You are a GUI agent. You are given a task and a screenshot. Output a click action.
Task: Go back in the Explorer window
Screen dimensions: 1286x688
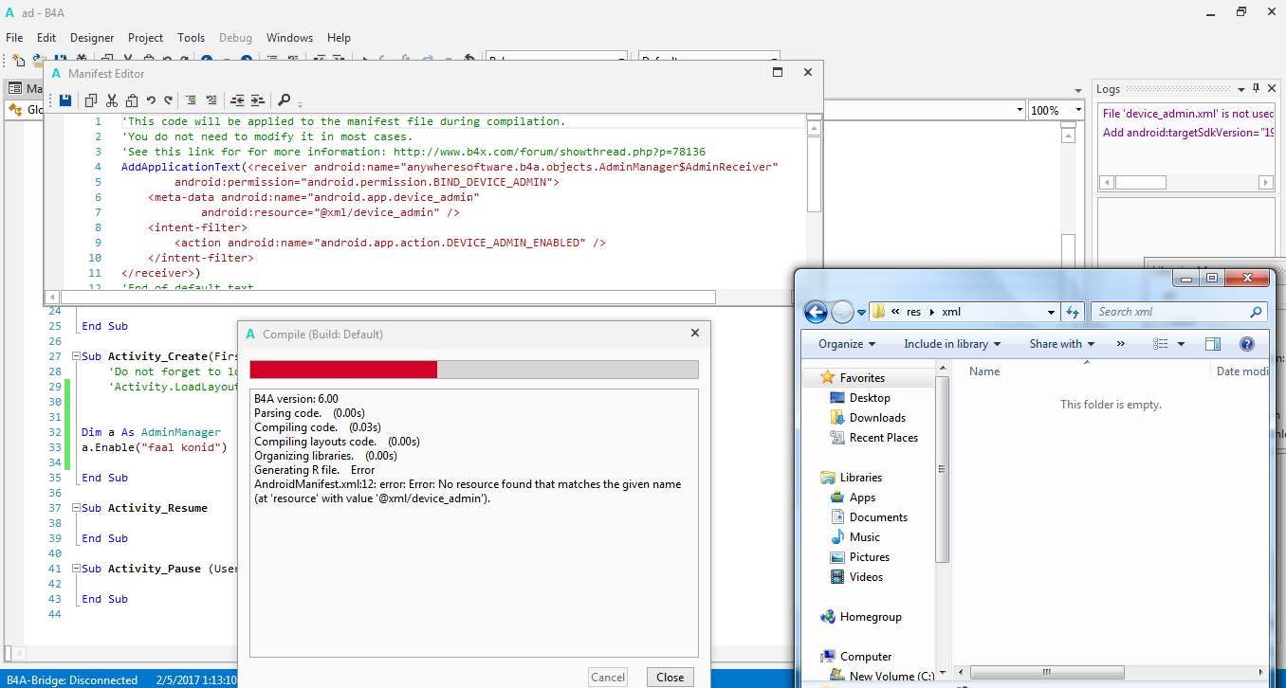pos(816,312)
